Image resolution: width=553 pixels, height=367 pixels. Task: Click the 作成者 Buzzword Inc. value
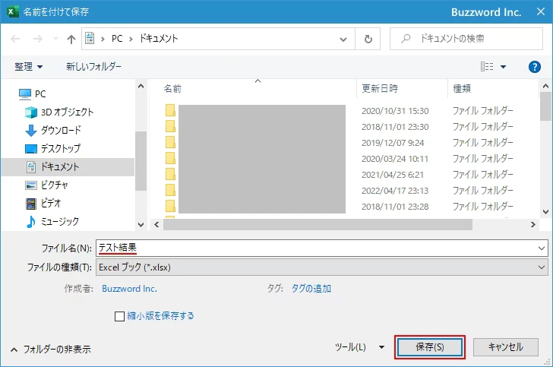pyautogui.click(x=129, y=289)
